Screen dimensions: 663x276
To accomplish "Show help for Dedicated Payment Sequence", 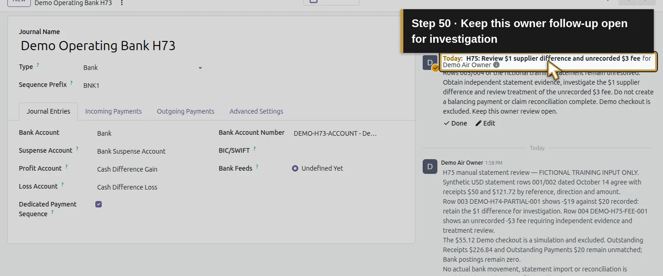I will pyautogui.click(x=52, y=213).
